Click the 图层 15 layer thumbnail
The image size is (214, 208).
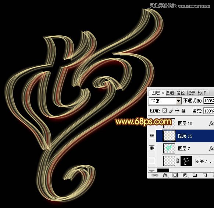pyautogui.click(x=169, y=136)
